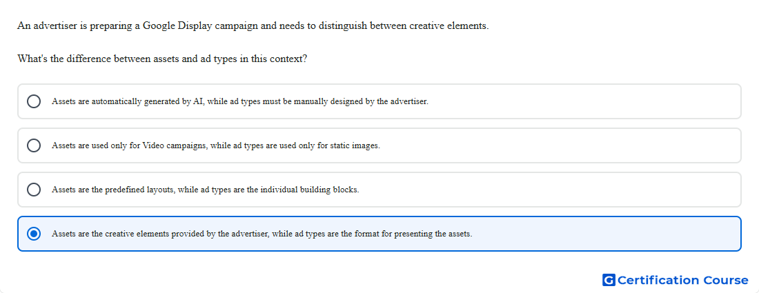Click the words 'creative elements' in the first sentence

coord(448,26)
